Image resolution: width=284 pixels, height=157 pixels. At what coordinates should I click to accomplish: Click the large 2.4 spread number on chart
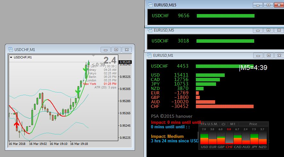click(110, 60)
